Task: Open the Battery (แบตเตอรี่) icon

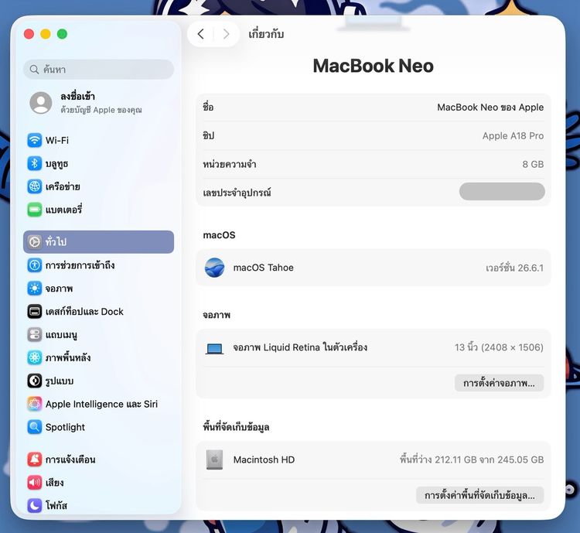Action: click(x=34, y=210)
